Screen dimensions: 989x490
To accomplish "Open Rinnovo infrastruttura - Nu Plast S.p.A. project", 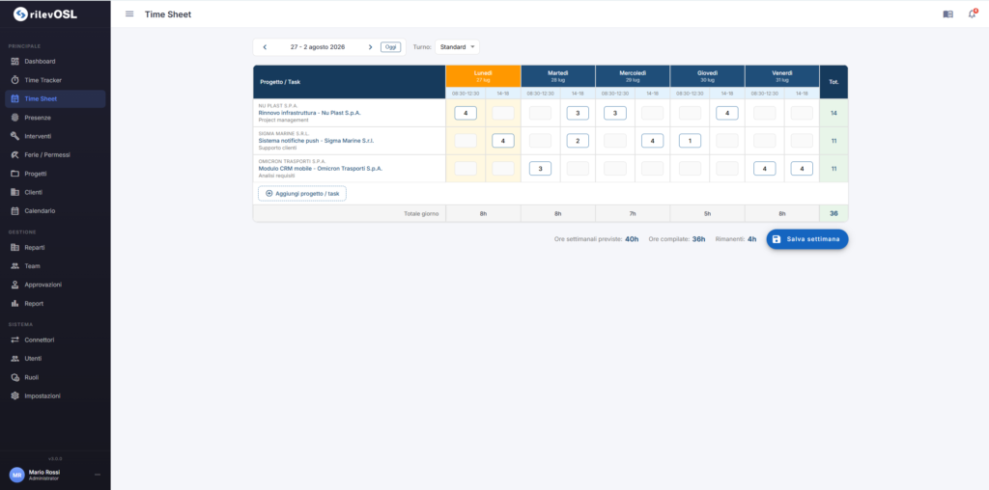I will point(309,113).
